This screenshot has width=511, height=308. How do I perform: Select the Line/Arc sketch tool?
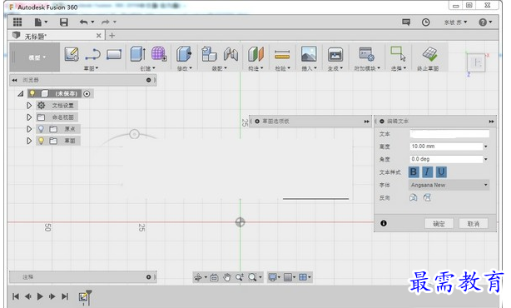pos(92,54)
